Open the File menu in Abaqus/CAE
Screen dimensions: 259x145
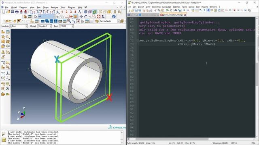point(6,7)
